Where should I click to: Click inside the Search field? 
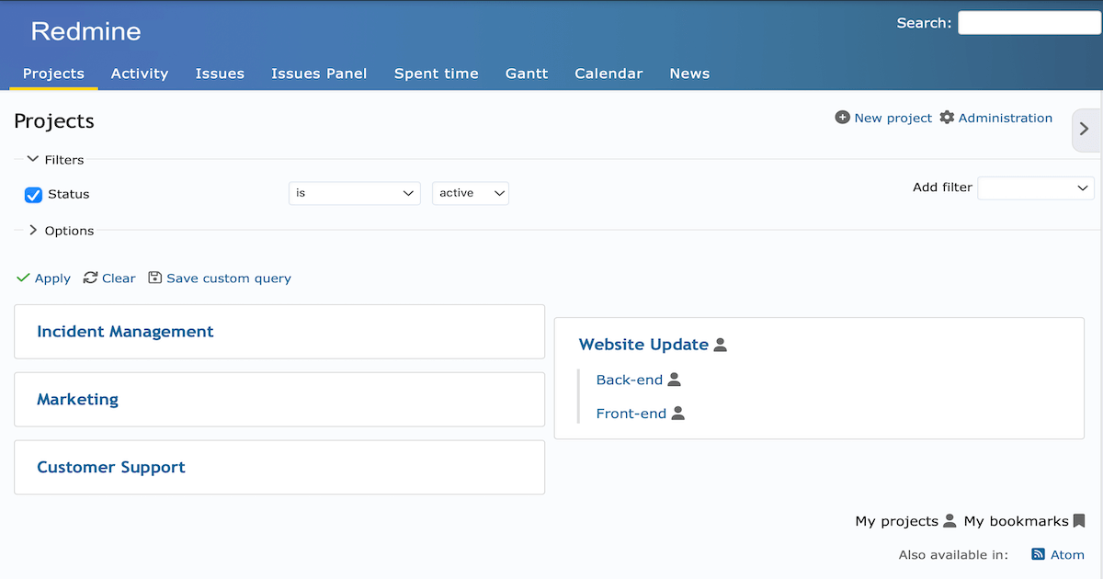coord(1029,22)
